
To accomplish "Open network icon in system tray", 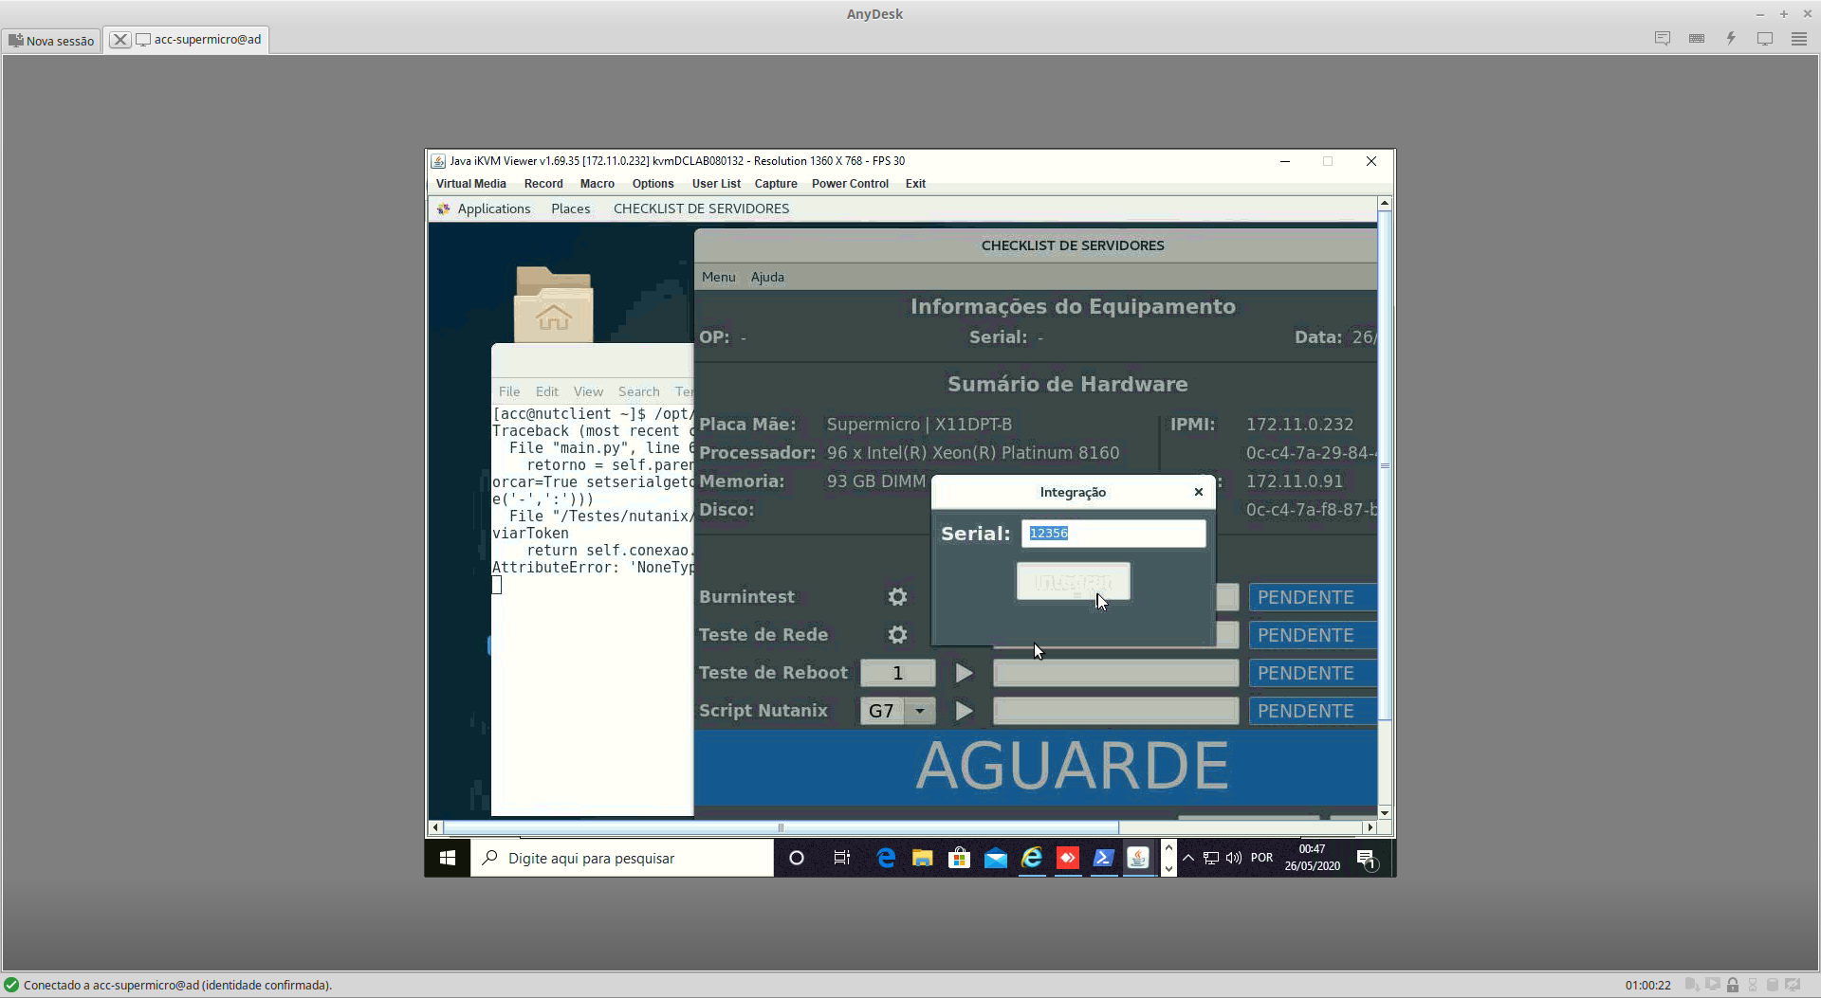I will click(x=1211, y=858).
